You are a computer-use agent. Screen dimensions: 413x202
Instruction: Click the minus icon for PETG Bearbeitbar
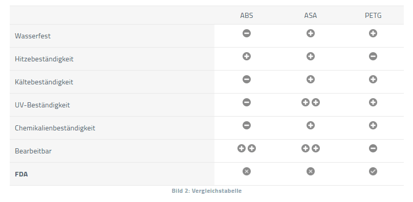(x=373, y=148)
